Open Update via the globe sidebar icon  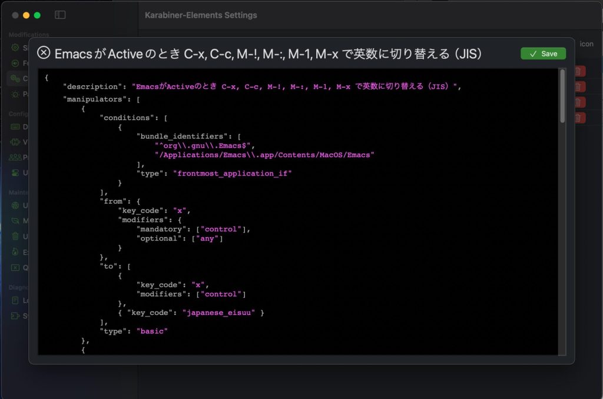pos(15,205)
